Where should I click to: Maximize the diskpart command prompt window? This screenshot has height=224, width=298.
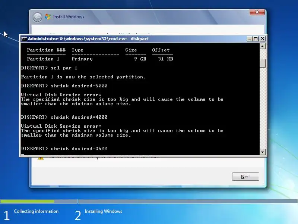[256, 39]
